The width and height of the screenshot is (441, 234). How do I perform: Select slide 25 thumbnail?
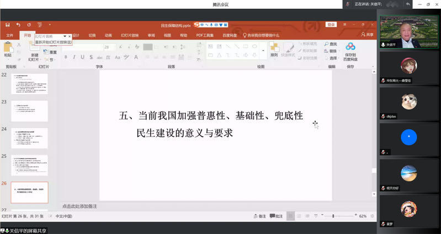[29, 165]
